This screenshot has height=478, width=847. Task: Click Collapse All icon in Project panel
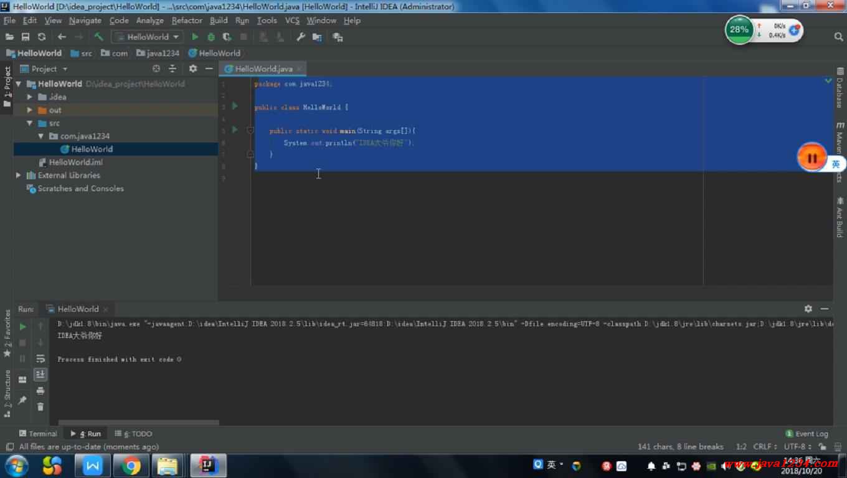click(173, 68)
